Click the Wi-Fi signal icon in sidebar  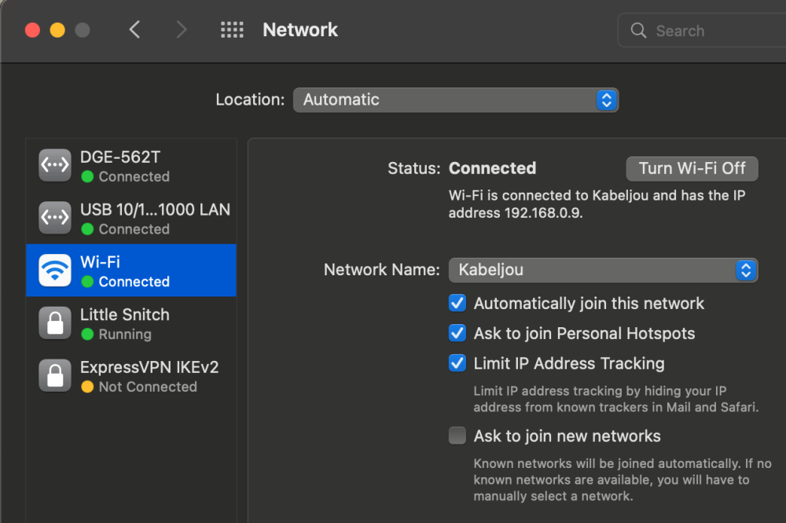click(55, 271)
